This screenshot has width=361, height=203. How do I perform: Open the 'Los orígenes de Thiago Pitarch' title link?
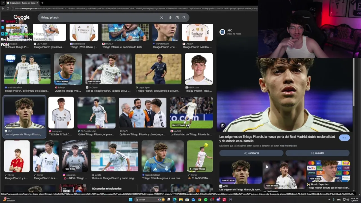click(277, 139)
